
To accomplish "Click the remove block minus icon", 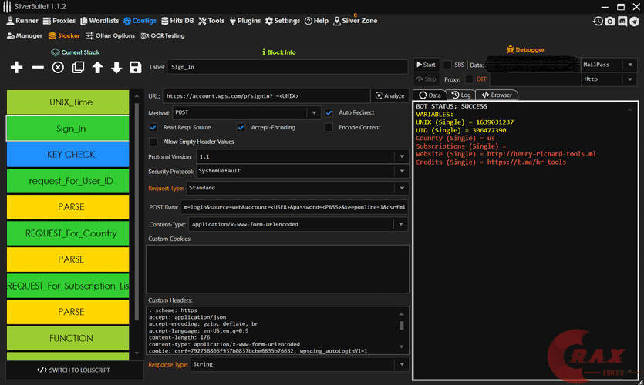I will click(38, 68).
